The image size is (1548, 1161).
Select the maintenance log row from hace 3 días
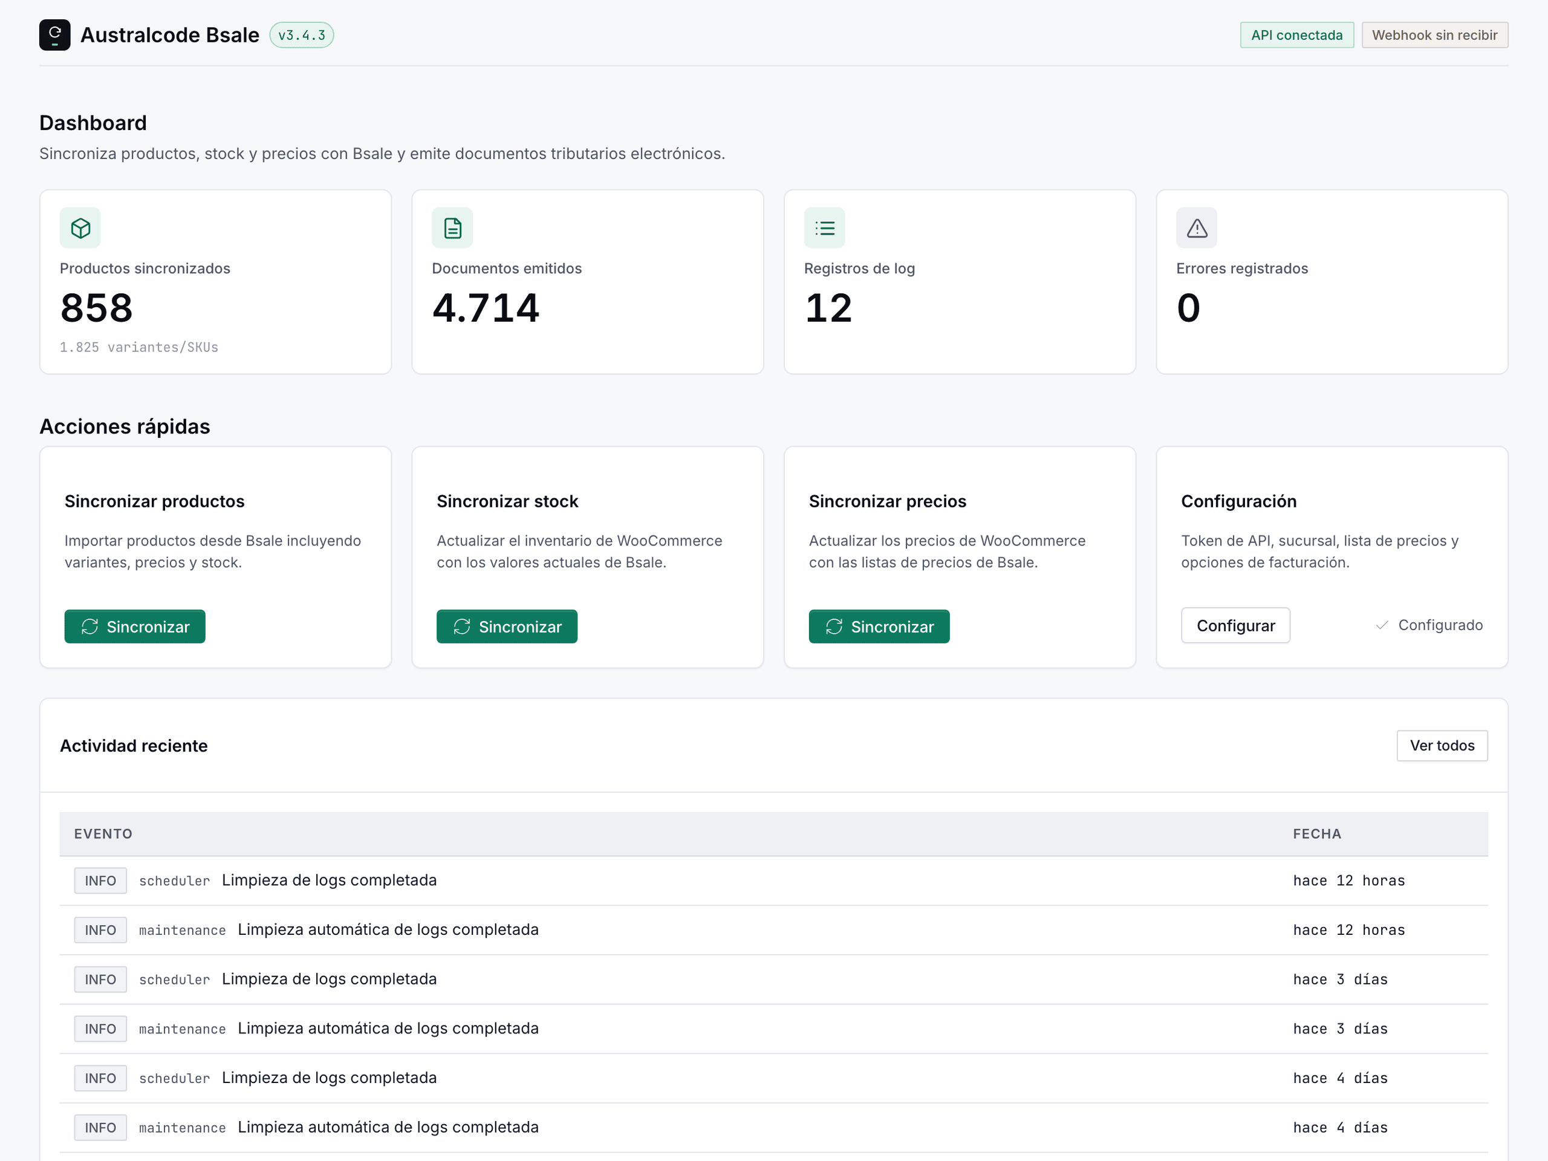pyautogui.click(x=774, y=1029)
